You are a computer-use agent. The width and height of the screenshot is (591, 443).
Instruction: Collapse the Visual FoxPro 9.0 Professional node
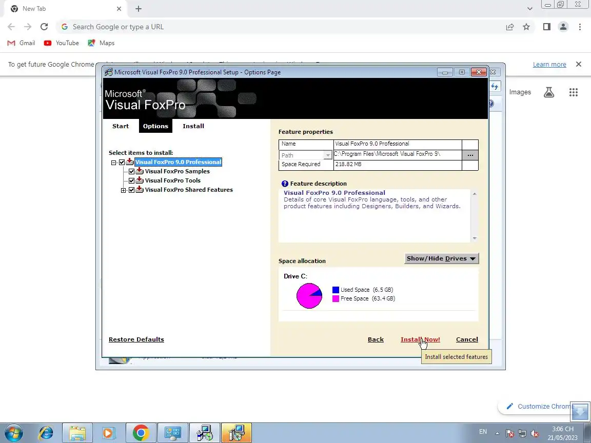click(113, 163)
